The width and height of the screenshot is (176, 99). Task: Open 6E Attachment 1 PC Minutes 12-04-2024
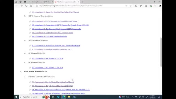coord(47,68)
